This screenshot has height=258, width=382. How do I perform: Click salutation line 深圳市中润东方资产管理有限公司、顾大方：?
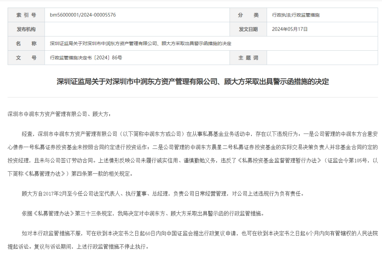pyautogui.click(x=60, y=114)
